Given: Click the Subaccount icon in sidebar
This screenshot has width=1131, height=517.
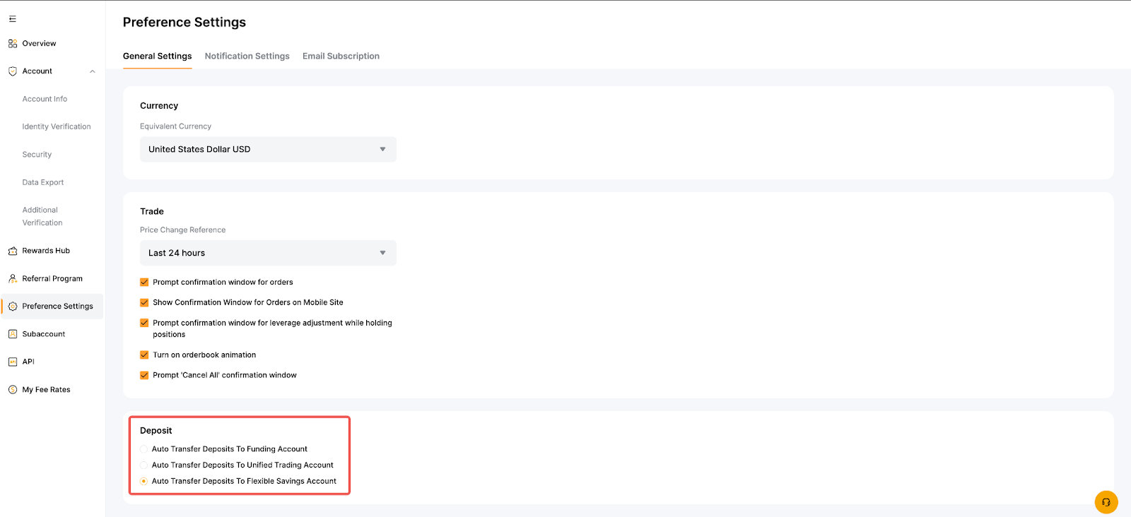Looking at the screenshot, I should pyautogui.click(x=13, y=334).
